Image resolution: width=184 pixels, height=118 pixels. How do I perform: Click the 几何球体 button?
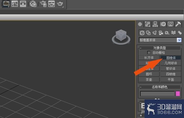pos(171,63)
